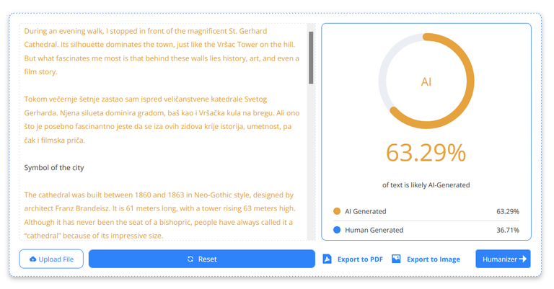554x289 pixels.
Task: Click the PDF file icon
Action: pos(327,259)
